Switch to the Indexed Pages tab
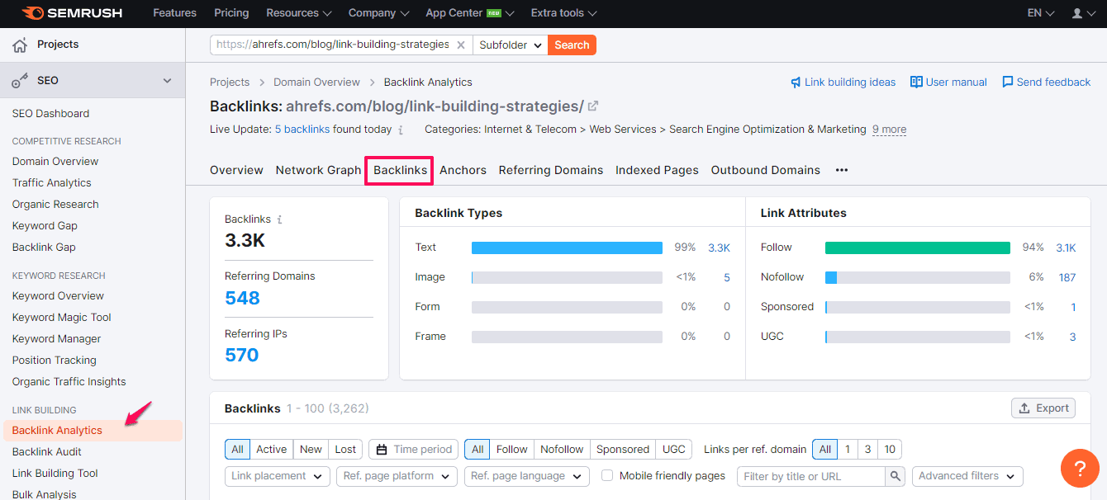 pyautogui.click(x=657, y=170)
